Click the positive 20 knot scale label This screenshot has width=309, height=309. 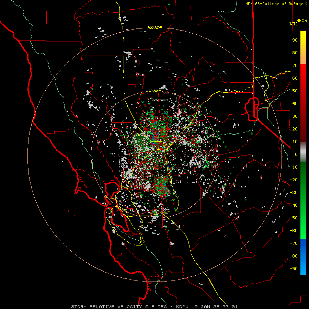point(295,129)
